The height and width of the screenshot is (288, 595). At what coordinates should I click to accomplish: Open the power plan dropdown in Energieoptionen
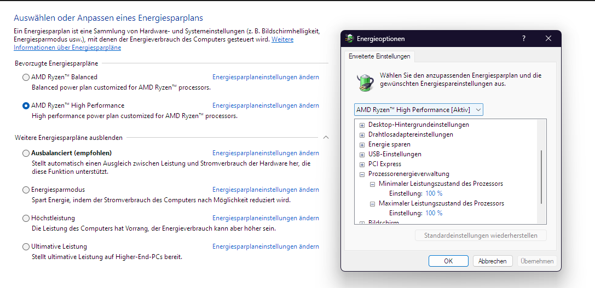(x=419, y=110)
